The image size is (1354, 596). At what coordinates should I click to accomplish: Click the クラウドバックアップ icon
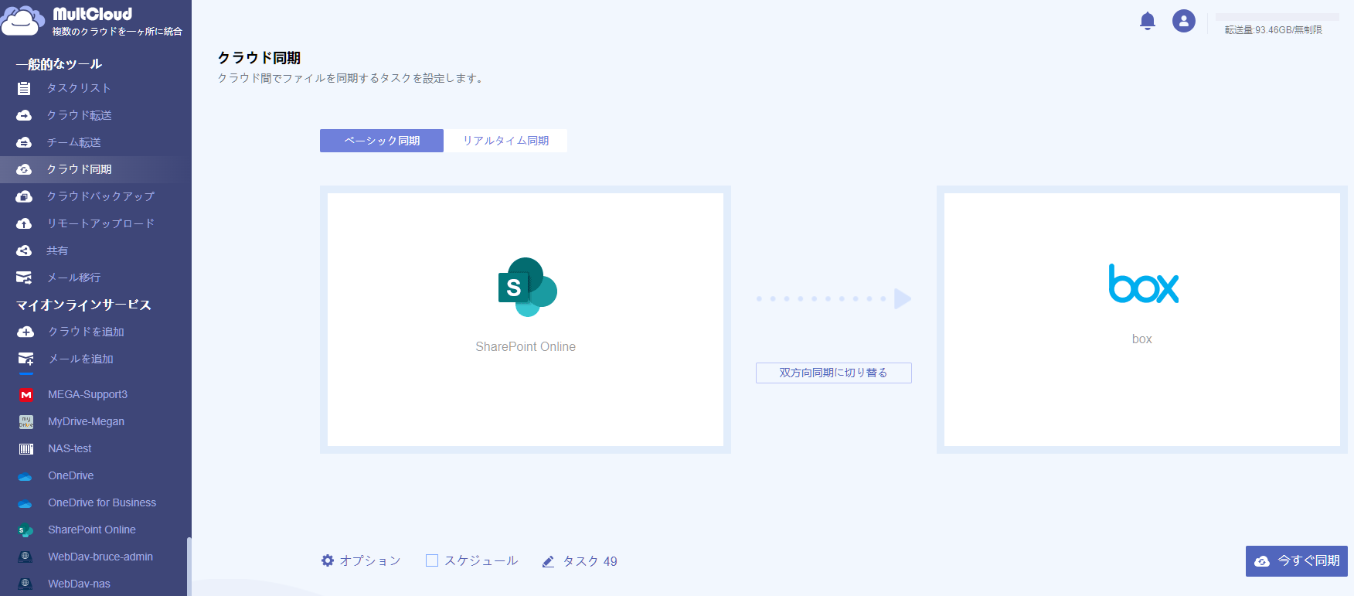(x=24, y=196)
